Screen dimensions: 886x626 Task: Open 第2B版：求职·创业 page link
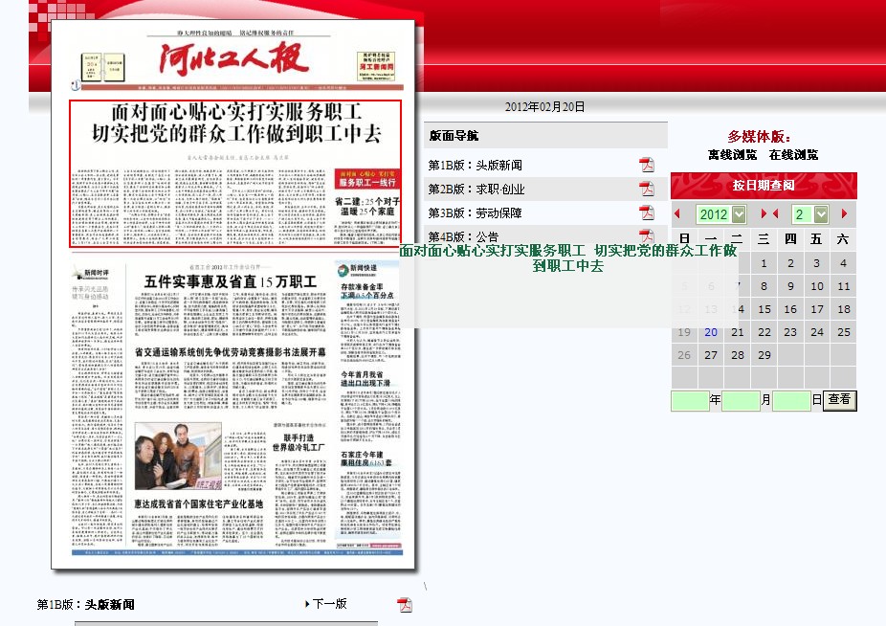click(476, 189)
